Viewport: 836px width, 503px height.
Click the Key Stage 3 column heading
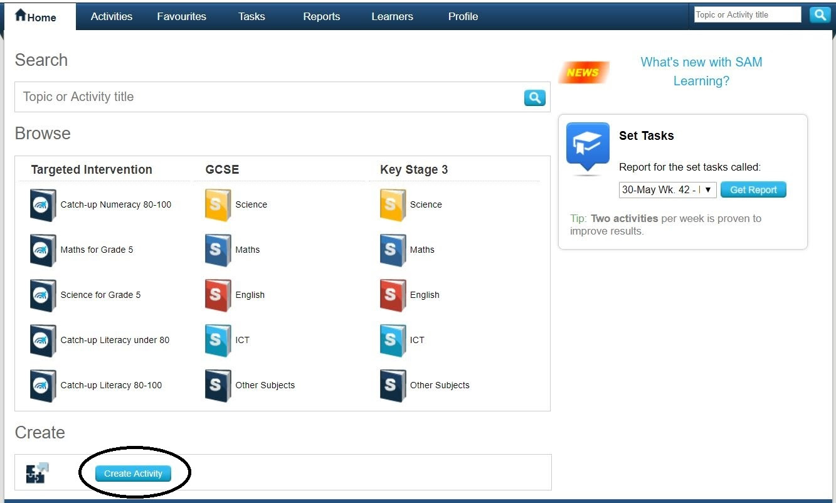[x=414, y=169]
